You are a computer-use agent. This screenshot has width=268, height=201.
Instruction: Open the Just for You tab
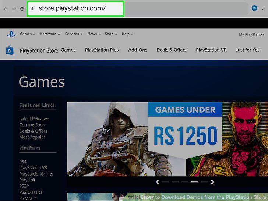tap(248, 50)
